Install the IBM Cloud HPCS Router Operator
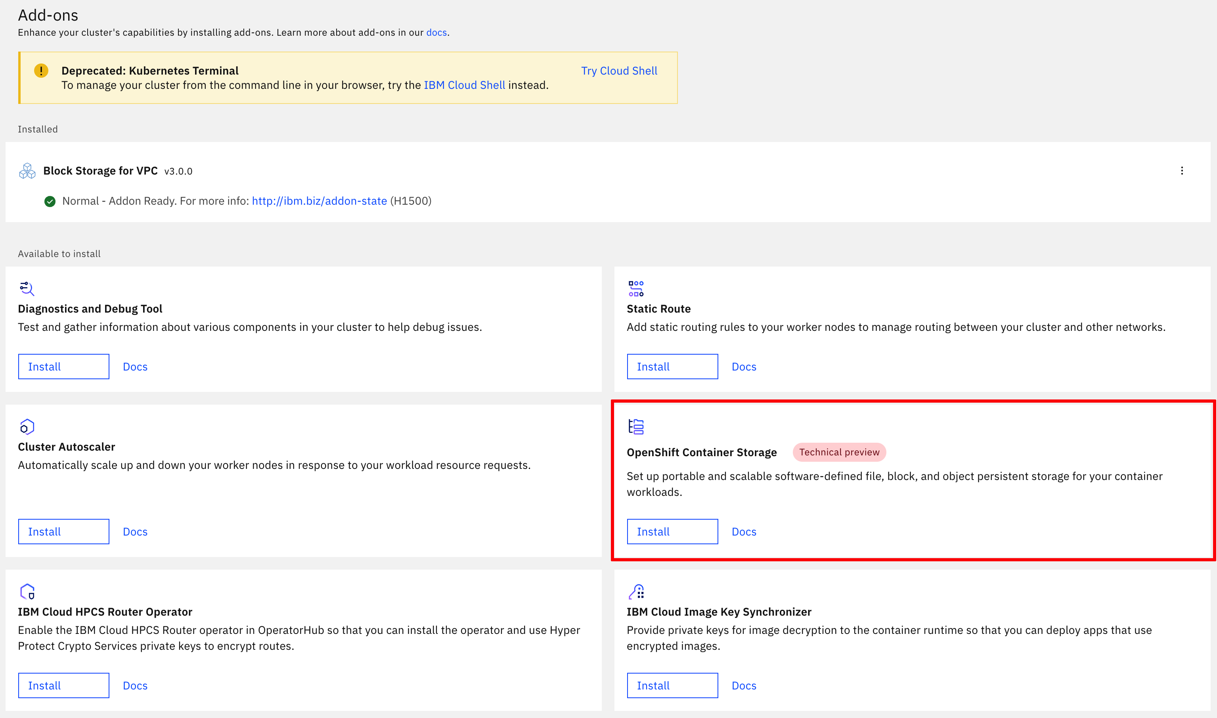This screenshot has width=1217, height=718. pyautogui.click(x=64, y=685)
